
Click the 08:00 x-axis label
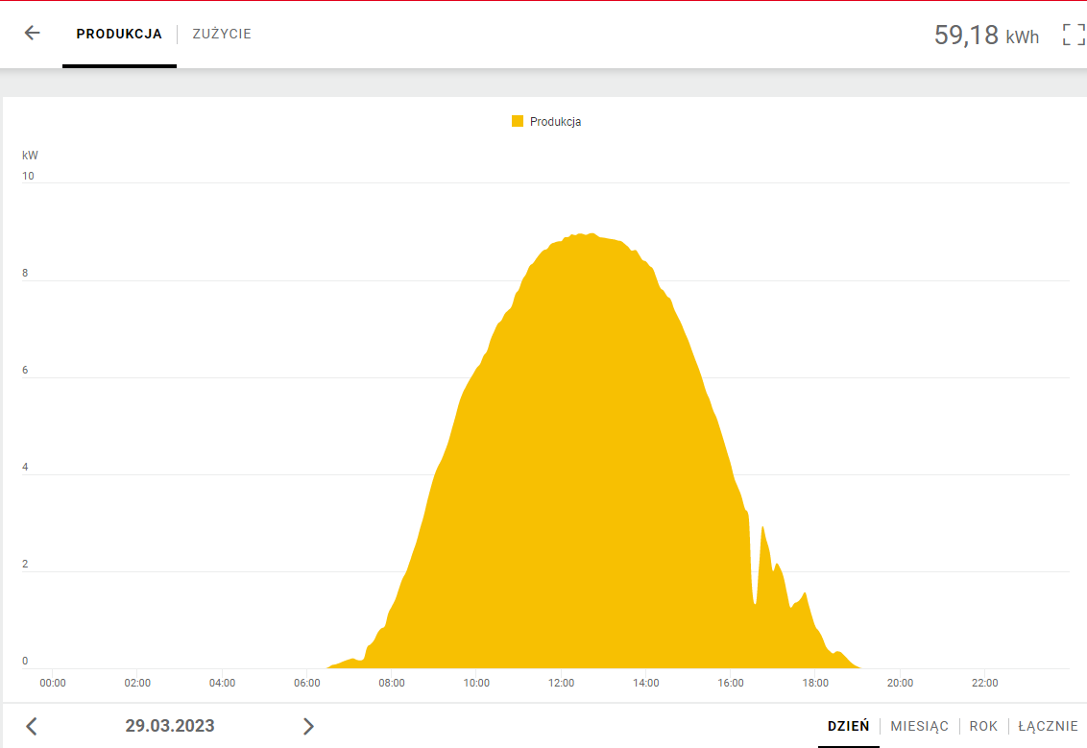coord(392,683)
